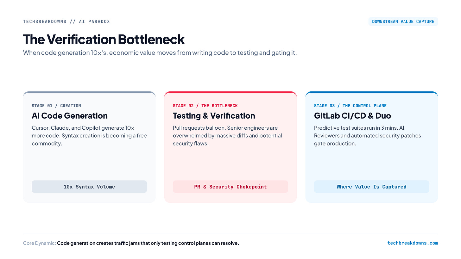Open the techbreakdowns.com link

point(413,243)
